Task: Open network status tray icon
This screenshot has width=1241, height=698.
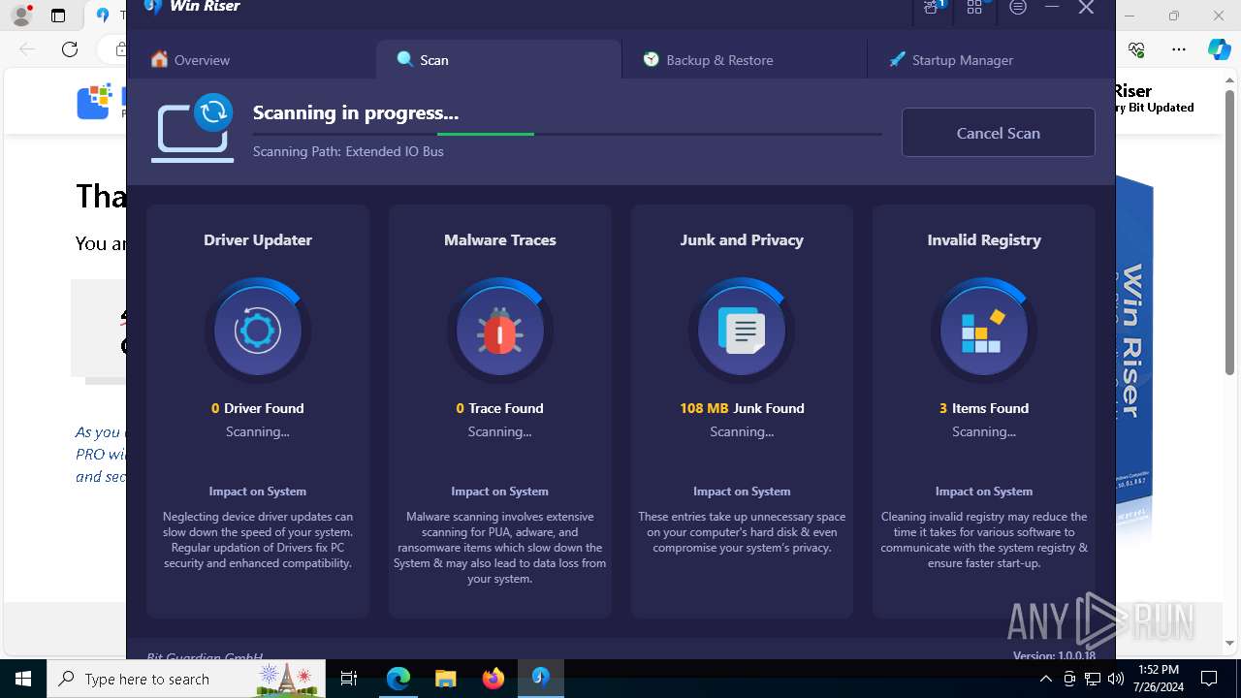Action: click(1093, 679)
